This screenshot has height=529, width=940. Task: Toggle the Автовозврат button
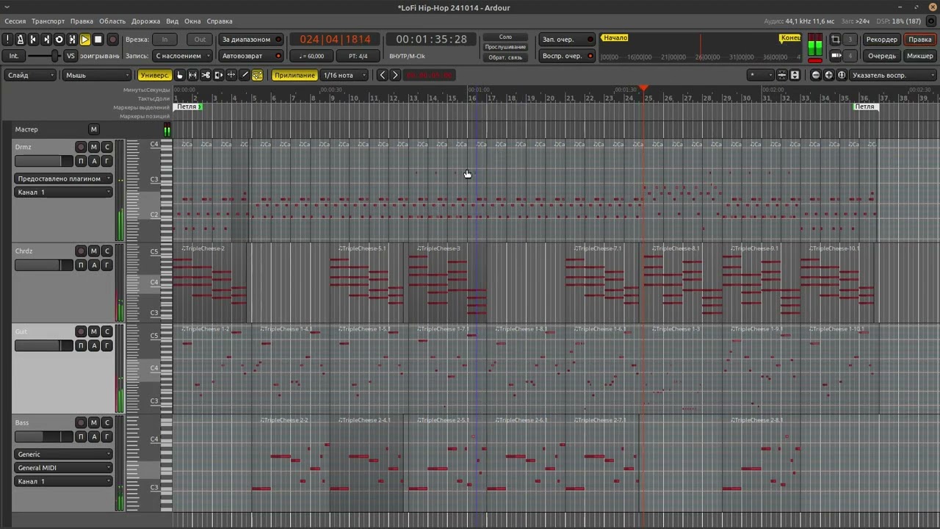pyautogui.click(x=250, y=56)
